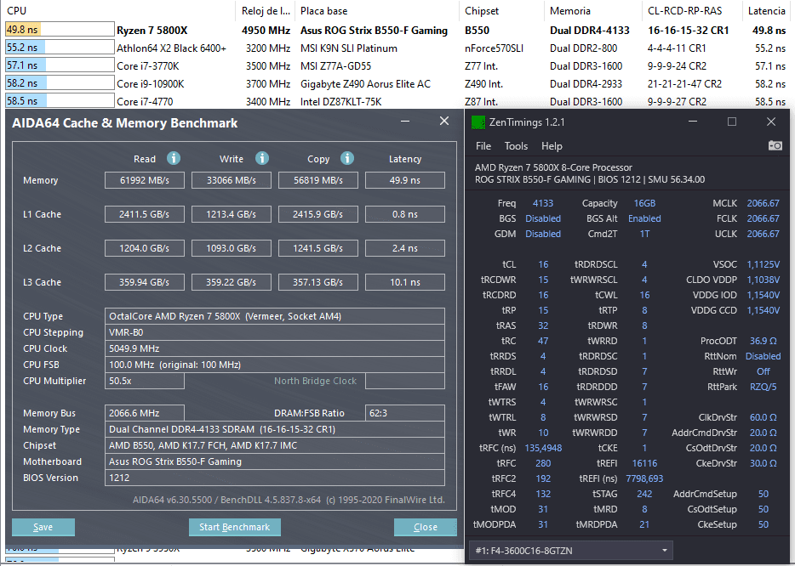This screenshot has height=566, width=795.
Task: Save the AIDA64 benchmark results
Action: [x=43, y=527]
